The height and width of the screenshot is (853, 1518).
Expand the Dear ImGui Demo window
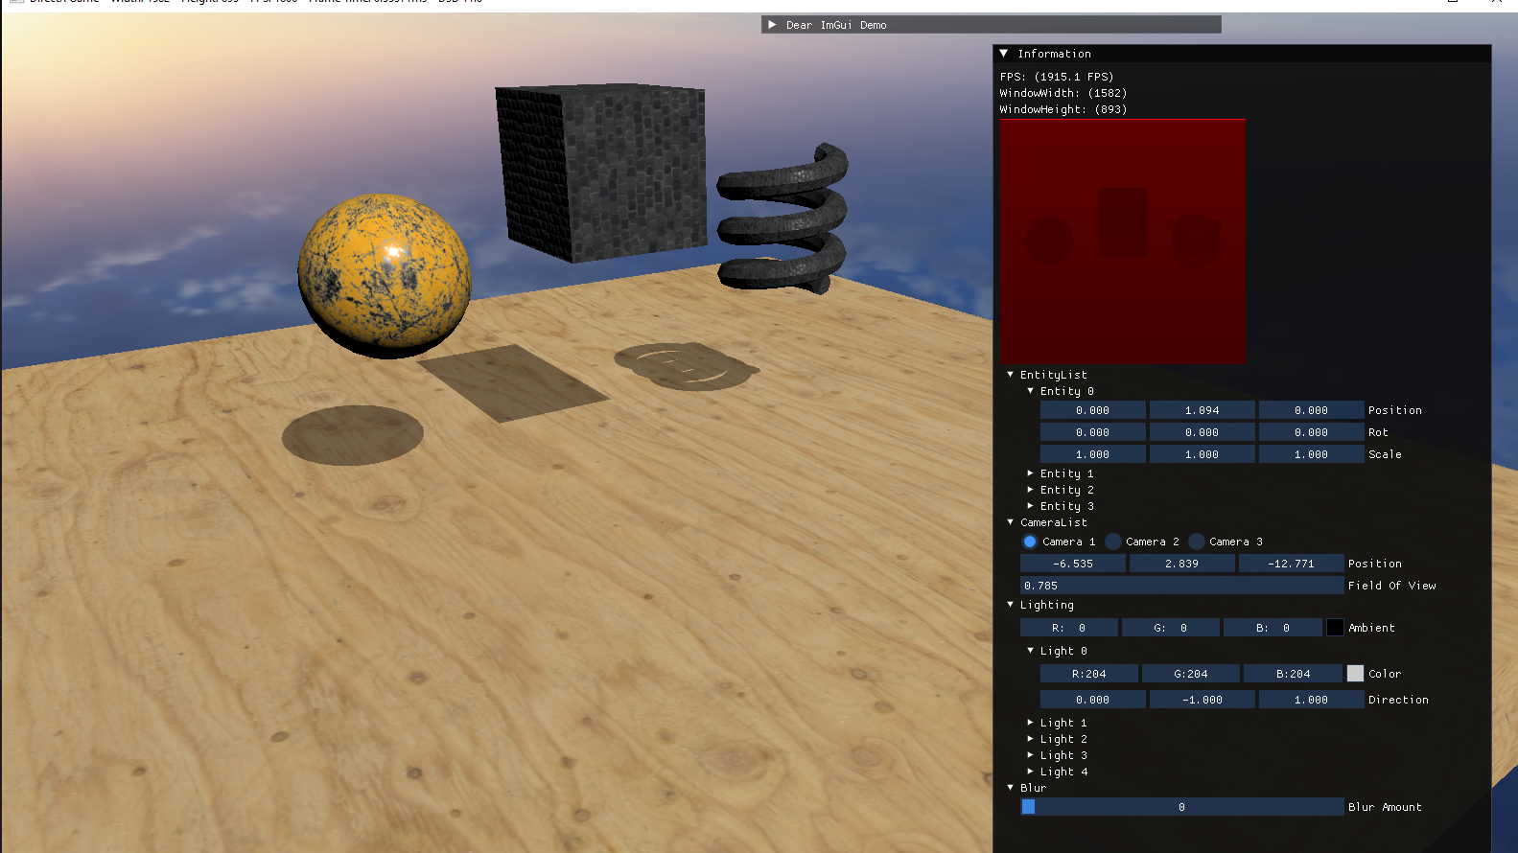(772, 25)
